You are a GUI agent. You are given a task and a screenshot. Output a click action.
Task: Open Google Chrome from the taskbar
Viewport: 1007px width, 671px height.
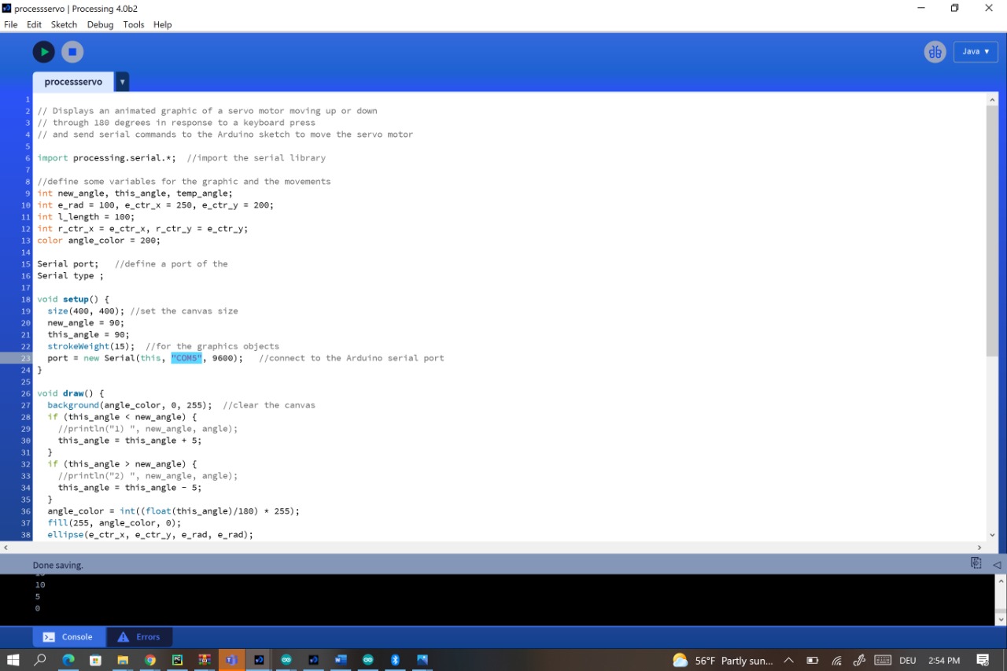[150, 660]
